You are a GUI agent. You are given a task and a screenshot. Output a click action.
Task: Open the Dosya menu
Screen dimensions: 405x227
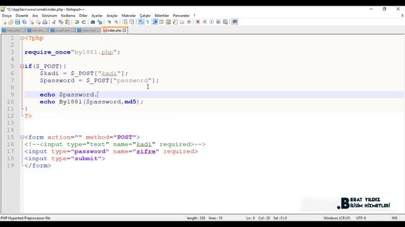[6, 16]
